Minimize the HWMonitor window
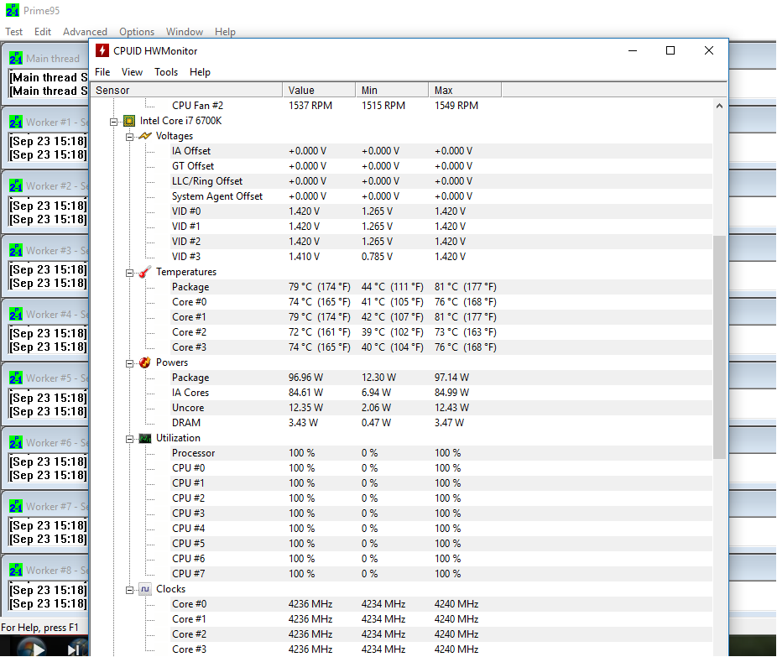The image size is (777, 657). [x=633, y=50]
